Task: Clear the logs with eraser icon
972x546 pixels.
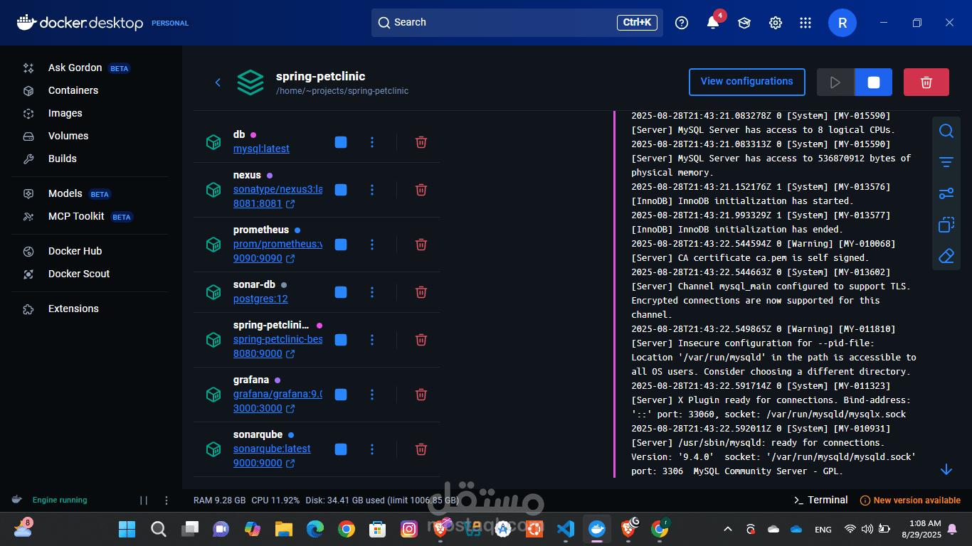Action: tap(946, 255)
